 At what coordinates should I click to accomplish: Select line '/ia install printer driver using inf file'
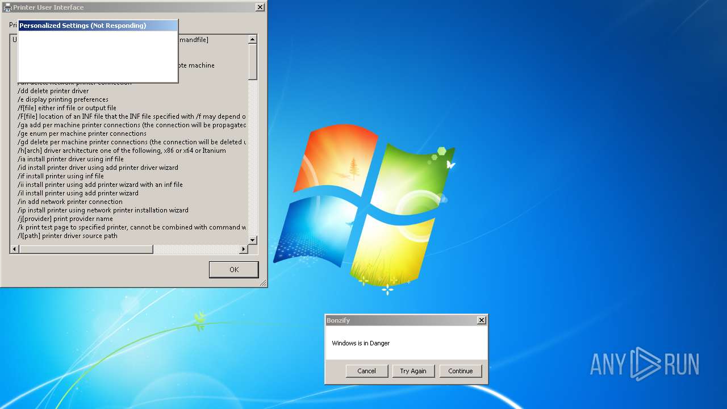click(70, 159)
